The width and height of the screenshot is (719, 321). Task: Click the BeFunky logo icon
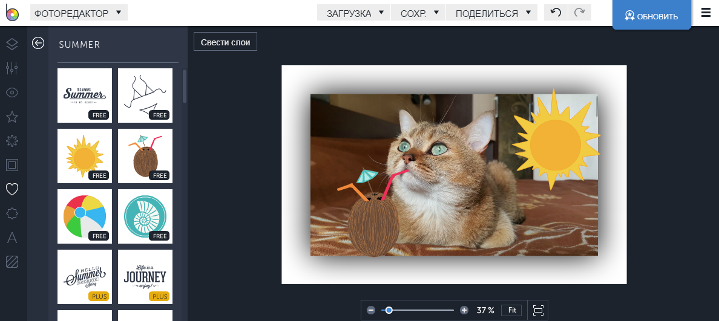(x=12, y=12)
